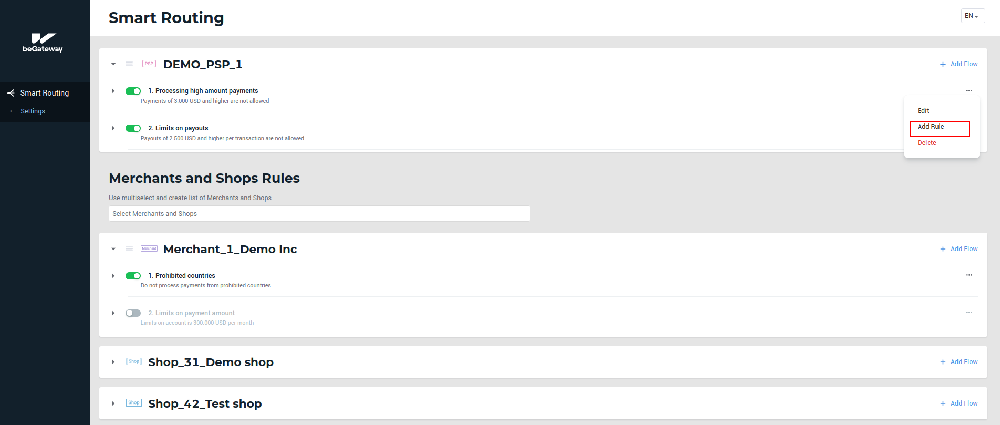Open Settings in the sidebar

[33, 111]
